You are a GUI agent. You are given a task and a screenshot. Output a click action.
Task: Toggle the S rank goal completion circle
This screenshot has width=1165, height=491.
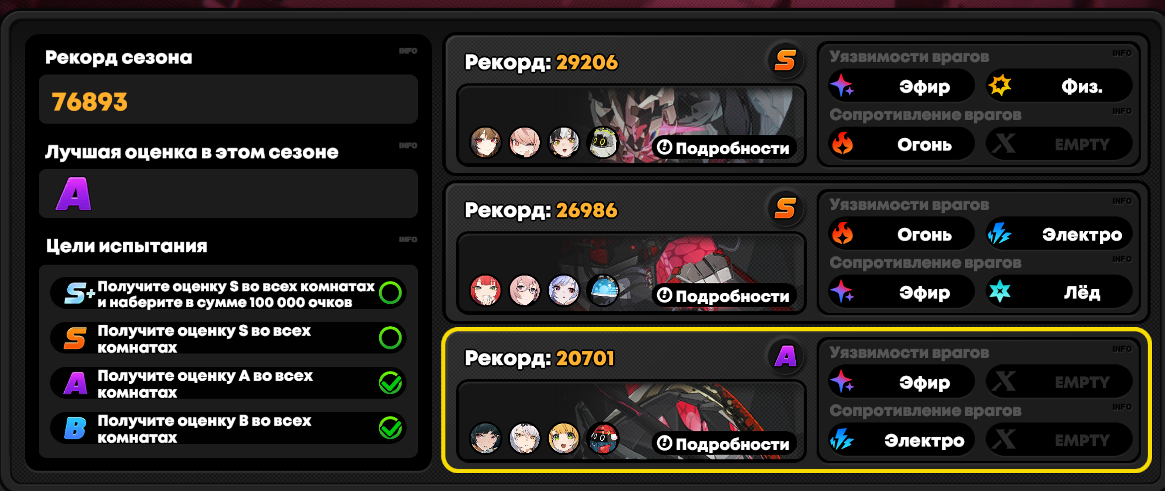(390, 338)
